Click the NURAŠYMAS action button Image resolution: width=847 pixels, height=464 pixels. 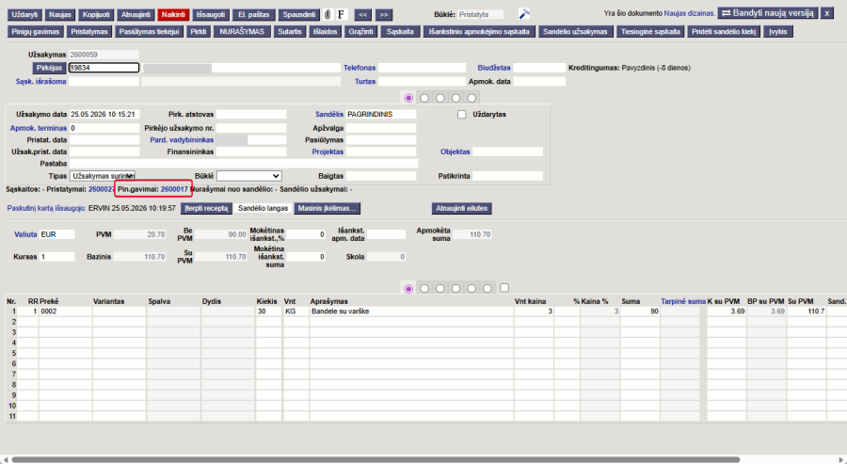click(242, 32)
